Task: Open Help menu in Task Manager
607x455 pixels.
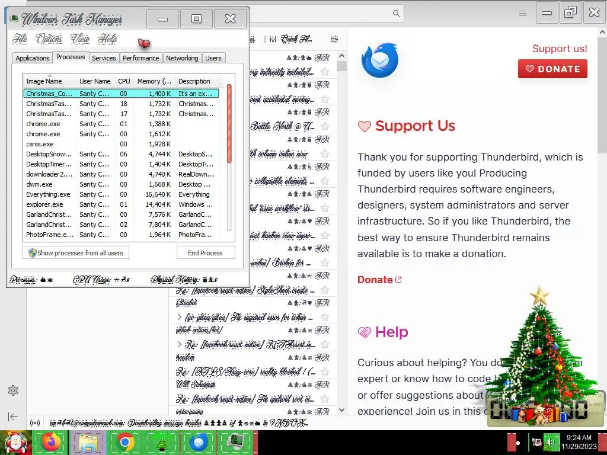Action: point(107,39)
